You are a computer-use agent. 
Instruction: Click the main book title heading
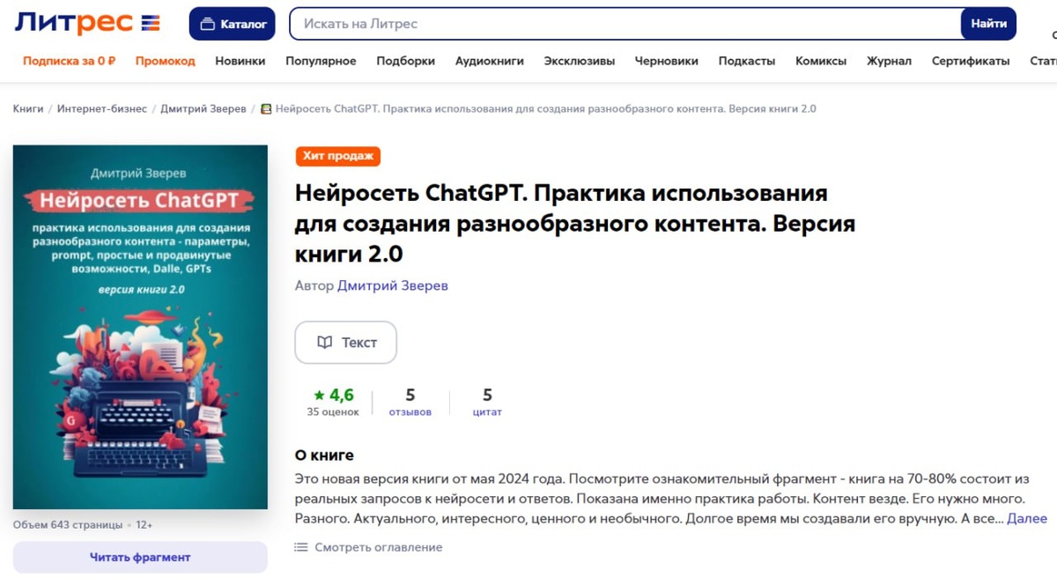[575, 223]
